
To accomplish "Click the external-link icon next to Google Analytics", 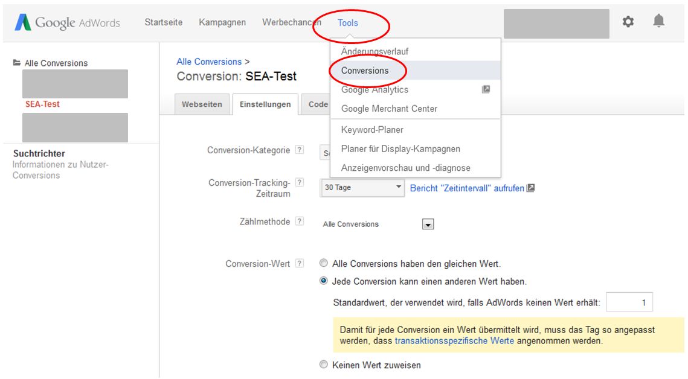I will click(x=486, y=89).
